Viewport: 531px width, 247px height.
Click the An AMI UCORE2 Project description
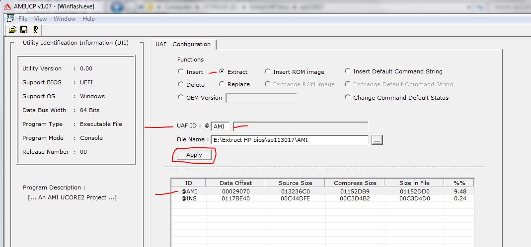tap(72, 197)
